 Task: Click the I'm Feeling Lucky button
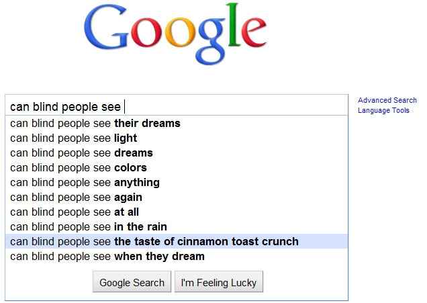219,282
